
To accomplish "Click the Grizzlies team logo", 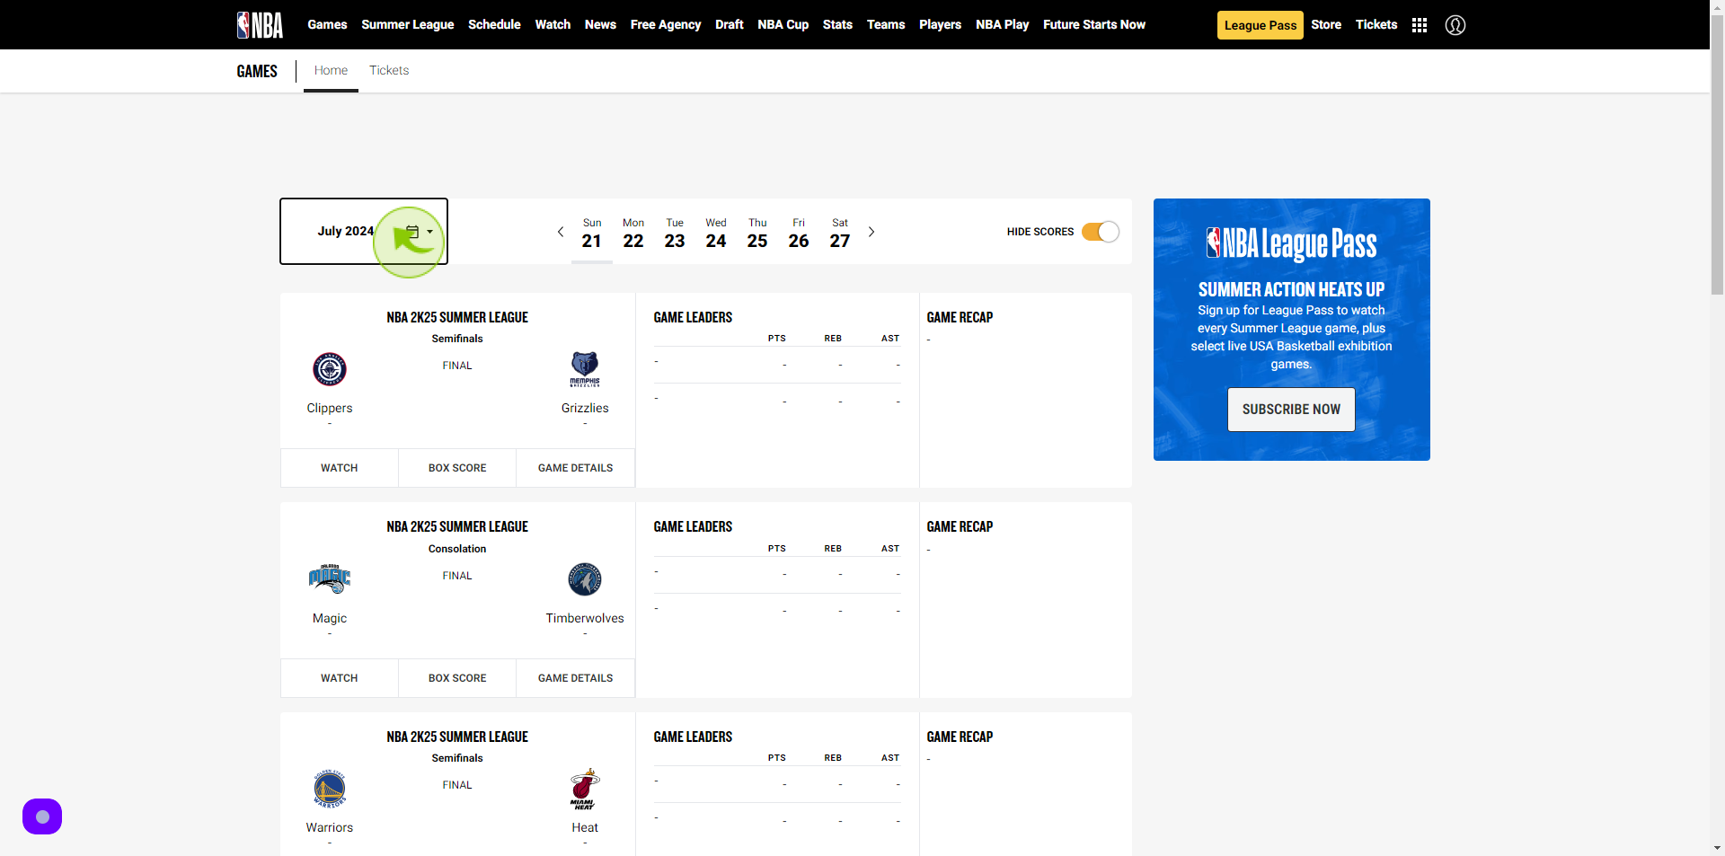I will [x=585, y=369].
